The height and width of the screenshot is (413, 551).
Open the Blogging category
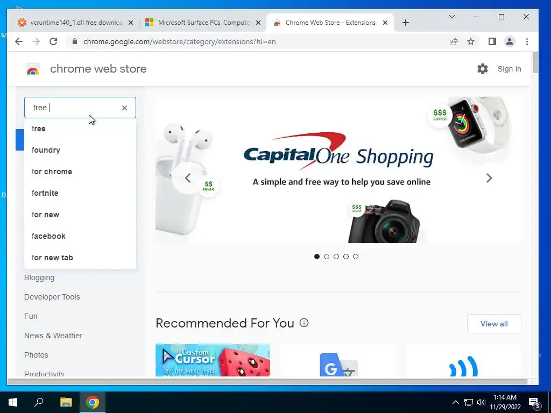[39, 277]
